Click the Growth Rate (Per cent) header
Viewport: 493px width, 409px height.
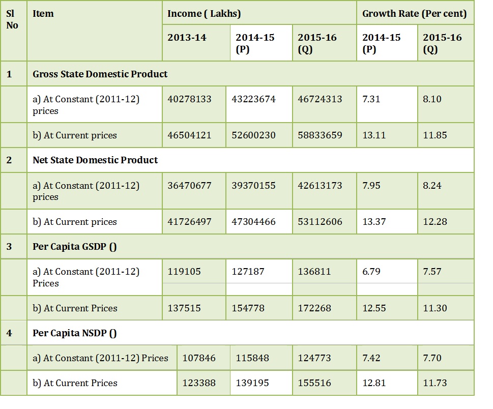[x=415, y=14]
